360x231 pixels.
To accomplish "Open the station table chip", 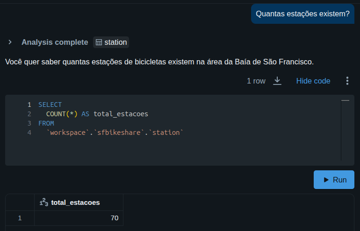I will [x=111, y=42].
